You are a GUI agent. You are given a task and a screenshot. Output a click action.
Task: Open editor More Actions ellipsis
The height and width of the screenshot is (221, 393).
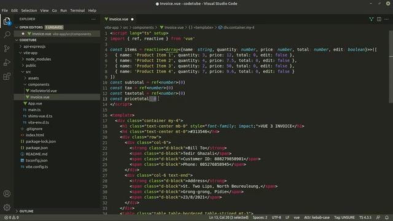coord(386,19)
